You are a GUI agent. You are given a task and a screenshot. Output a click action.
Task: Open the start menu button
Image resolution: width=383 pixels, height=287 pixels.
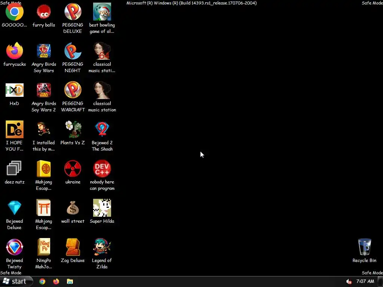point(16,281)
